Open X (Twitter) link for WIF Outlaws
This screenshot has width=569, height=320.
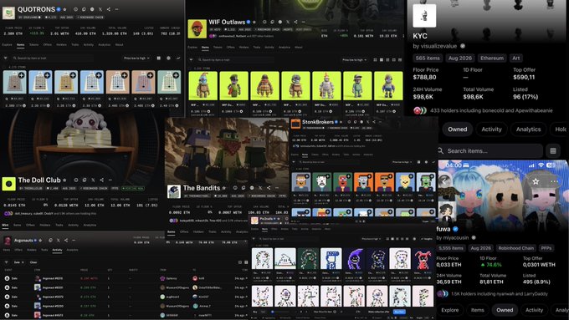coord(288,22)
